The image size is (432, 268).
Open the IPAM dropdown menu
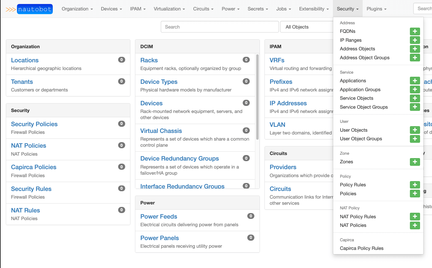(x=138, y=9)
